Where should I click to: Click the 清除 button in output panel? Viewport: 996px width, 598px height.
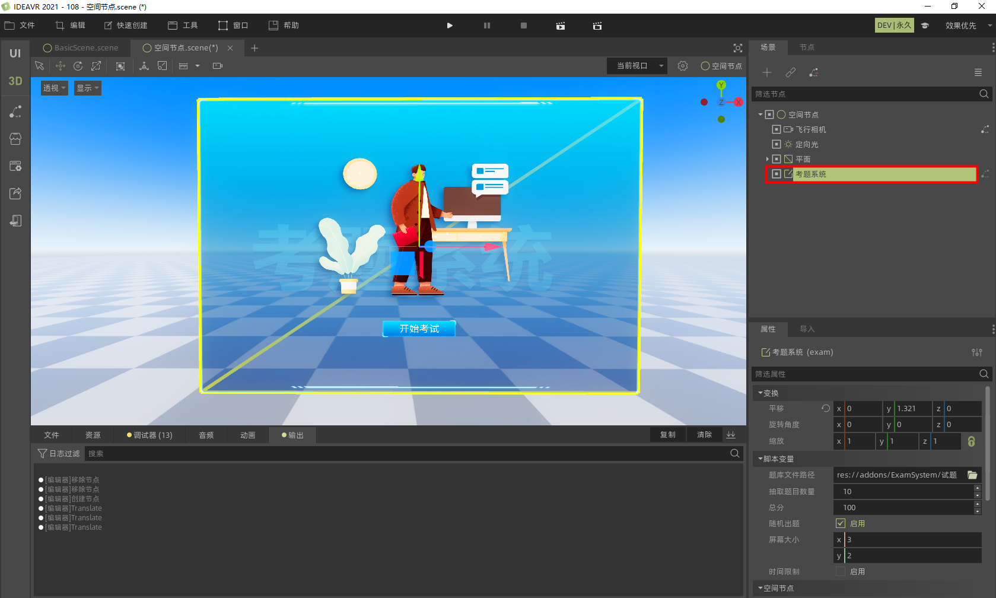pyautogui.click(x=705, y=435)
